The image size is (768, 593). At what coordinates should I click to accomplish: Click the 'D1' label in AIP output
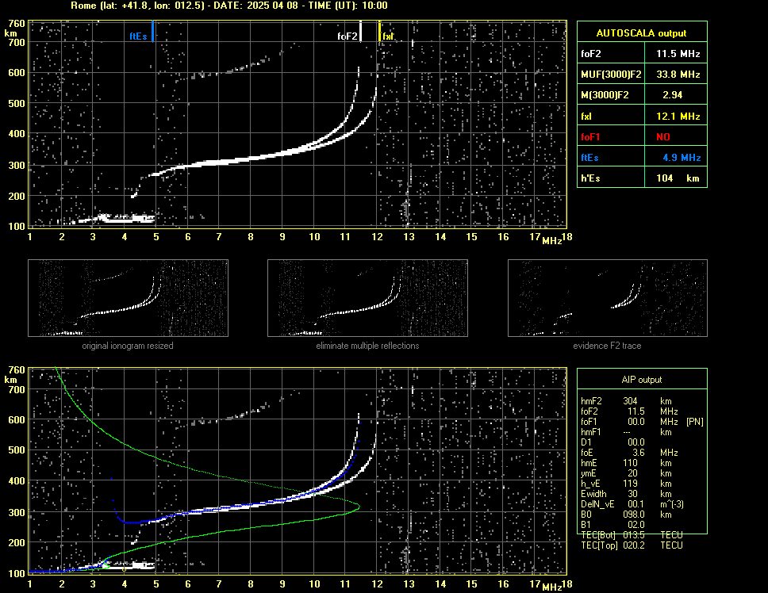[x=586, y=442]
